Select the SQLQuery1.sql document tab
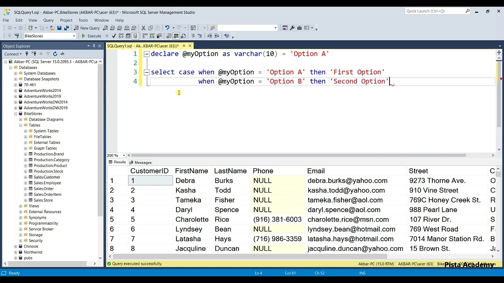Screen dimensions: 504x283 pyautogui.click(x=143, y=46)
